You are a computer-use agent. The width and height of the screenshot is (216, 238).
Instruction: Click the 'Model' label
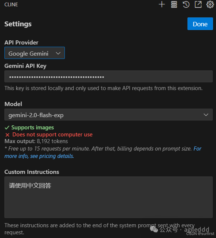point(13,104)
